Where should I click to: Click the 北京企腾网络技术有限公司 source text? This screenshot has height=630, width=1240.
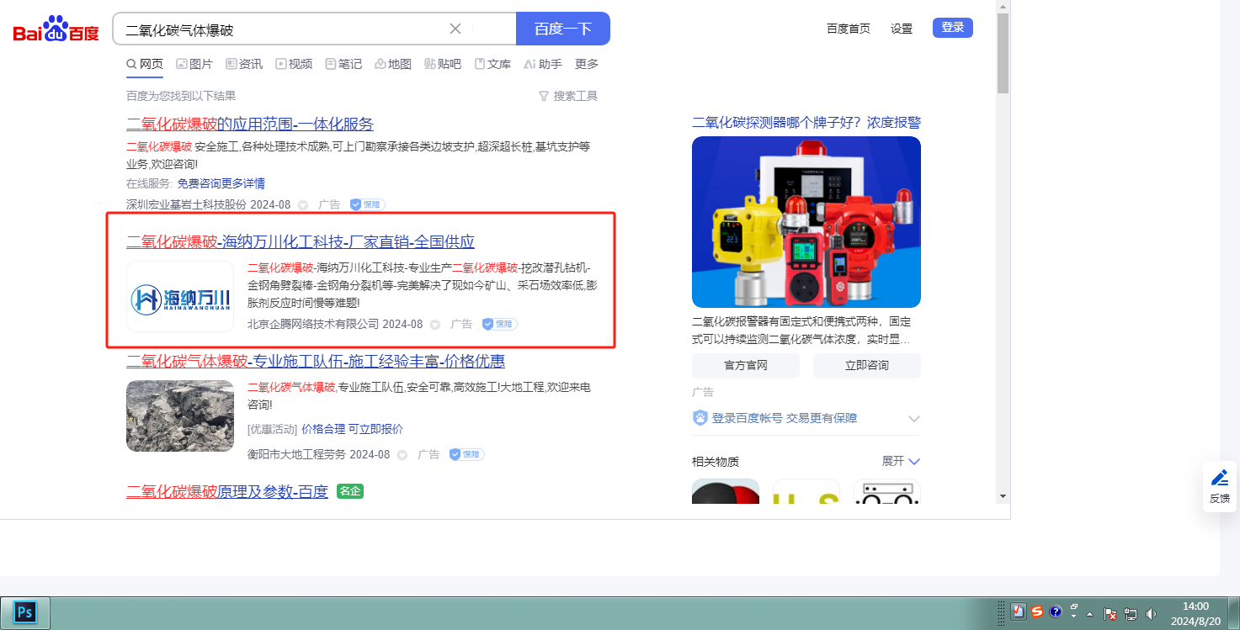point(313,324)
